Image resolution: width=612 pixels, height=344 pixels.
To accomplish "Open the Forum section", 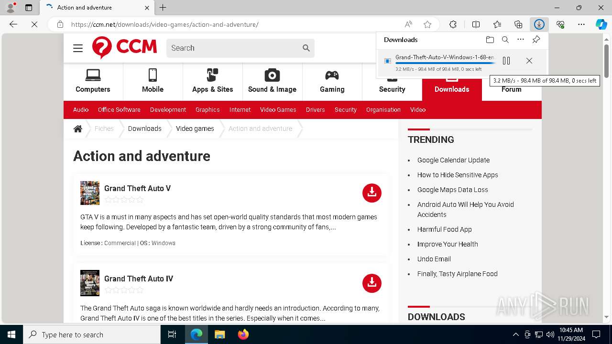I will [x=511, y=89].
